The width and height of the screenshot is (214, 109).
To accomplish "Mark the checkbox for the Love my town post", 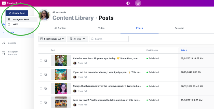I will tap(41, 102).
